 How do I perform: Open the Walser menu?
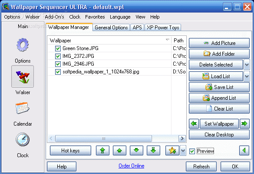(33, 17)
